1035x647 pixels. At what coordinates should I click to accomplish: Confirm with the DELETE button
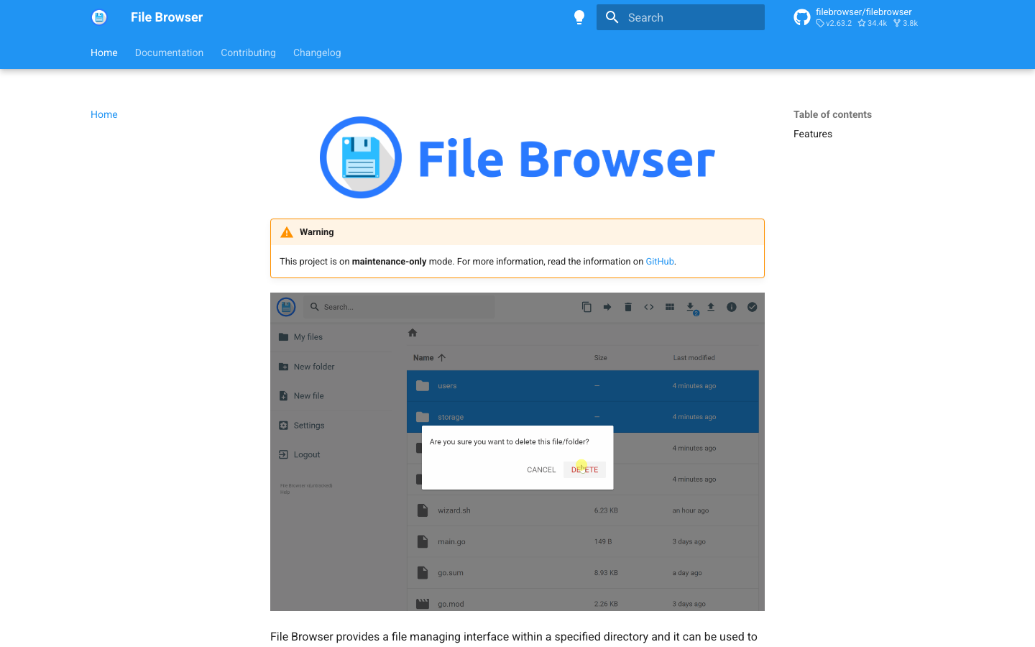(584, 469)
